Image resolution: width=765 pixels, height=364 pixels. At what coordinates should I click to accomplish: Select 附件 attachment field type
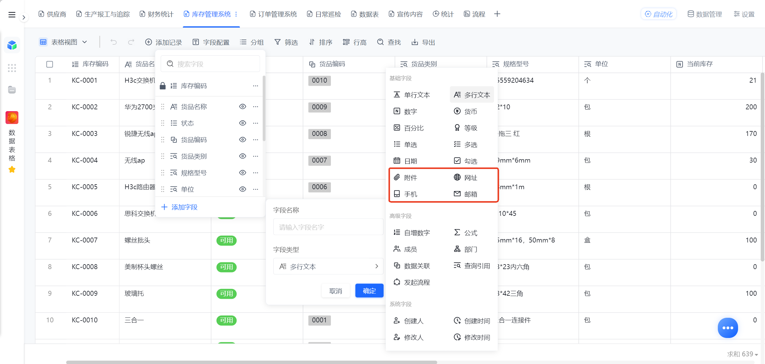point(405,178)
